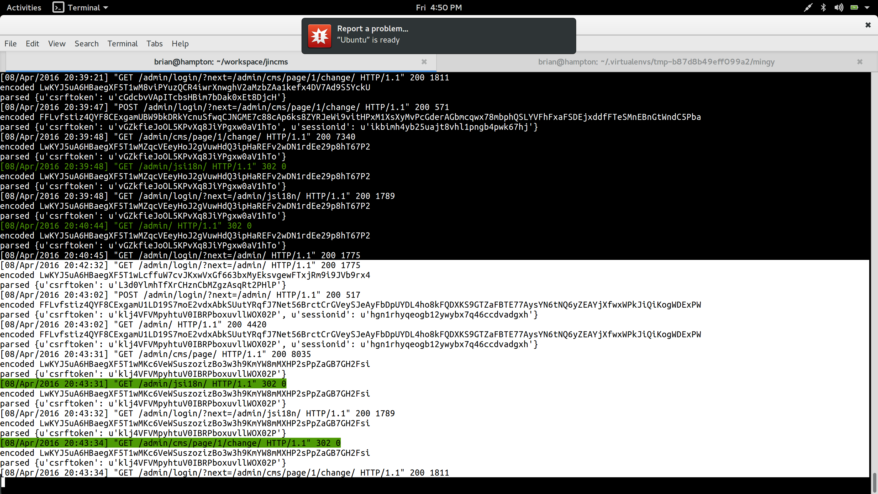This screenshot has height=494, width=878.
Task: Click the red Report a problem icon
Action: [x=319, y=36]
